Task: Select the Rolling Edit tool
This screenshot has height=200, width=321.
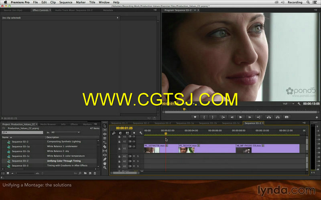Action: [x=105, y=138]
